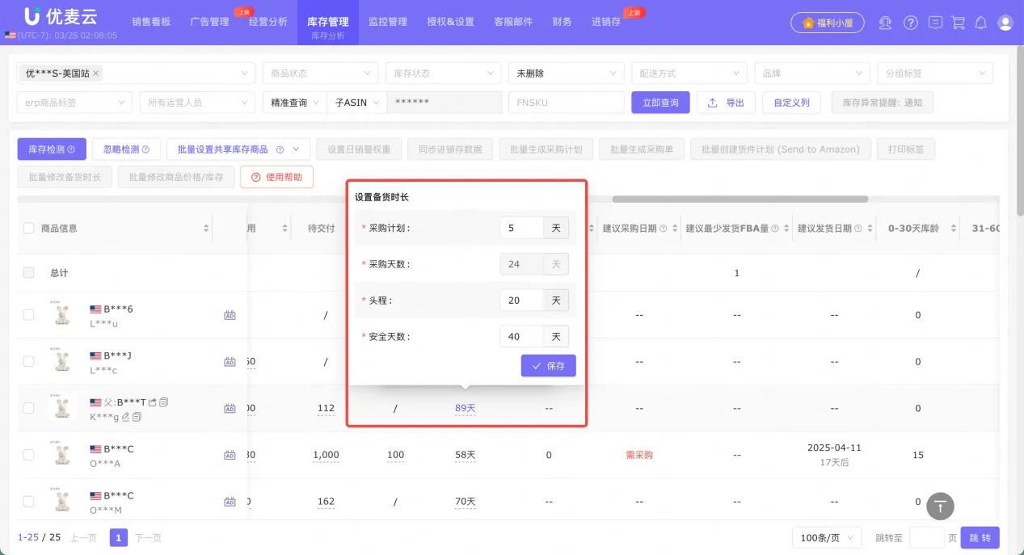Click the AD icon in the O***M row
Image resolution: width=1024 pixels, height=555 pixels.
230,502
